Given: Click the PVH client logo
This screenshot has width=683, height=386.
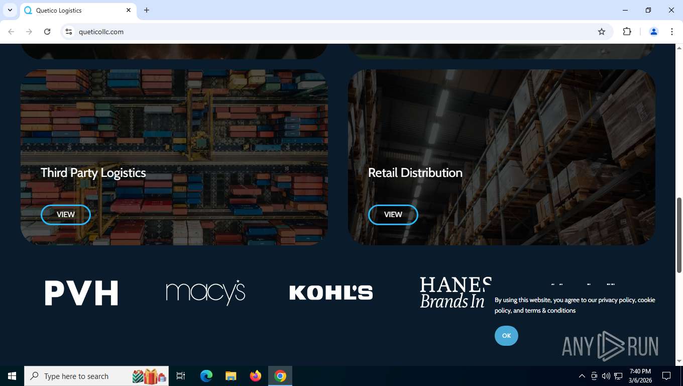Looking at the screenshot, I should pyautogui.click(x=81, y=293).
